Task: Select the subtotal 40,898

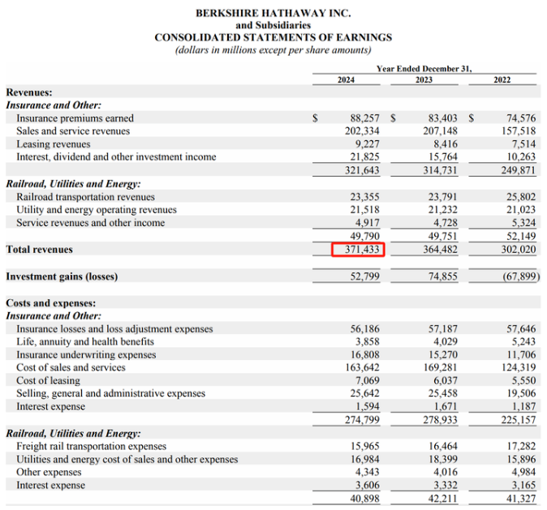Action: coord(365,499)
